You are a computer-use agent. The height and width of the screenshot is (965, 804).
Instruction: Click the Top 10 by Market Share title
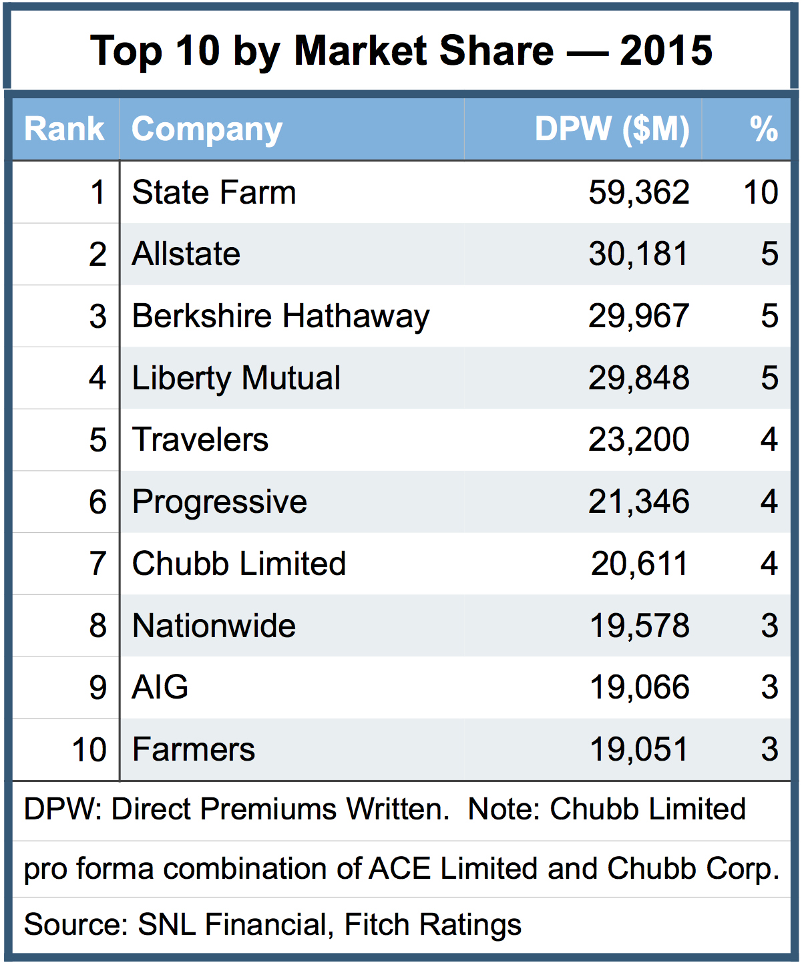point(401,51)
